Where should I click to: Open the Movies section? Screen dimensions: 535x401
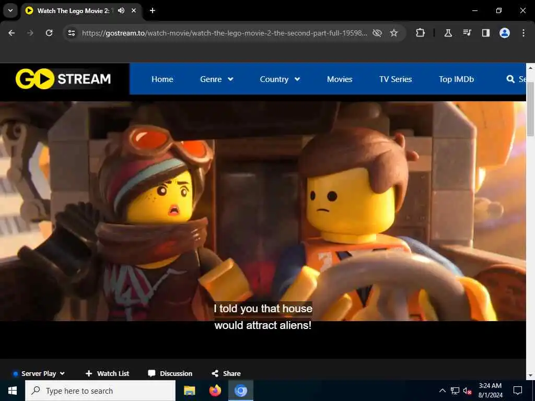click(x=340, y=79)
